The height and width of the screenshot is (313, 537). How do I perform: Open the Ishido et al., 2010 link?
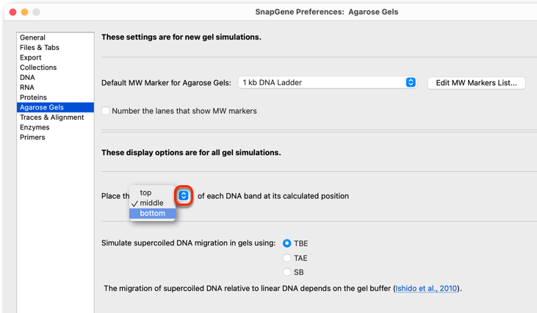(426, 288)
